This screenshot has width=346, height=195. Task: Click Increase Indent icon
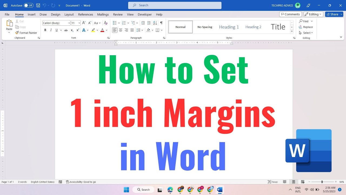coord(149,23)
